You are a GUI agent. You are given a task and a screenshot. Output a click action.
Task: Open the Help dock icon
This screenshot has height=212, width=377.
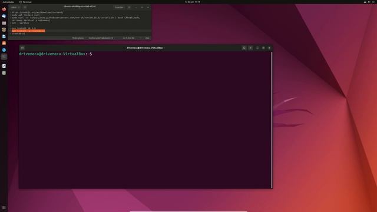[x=4, y=49]
